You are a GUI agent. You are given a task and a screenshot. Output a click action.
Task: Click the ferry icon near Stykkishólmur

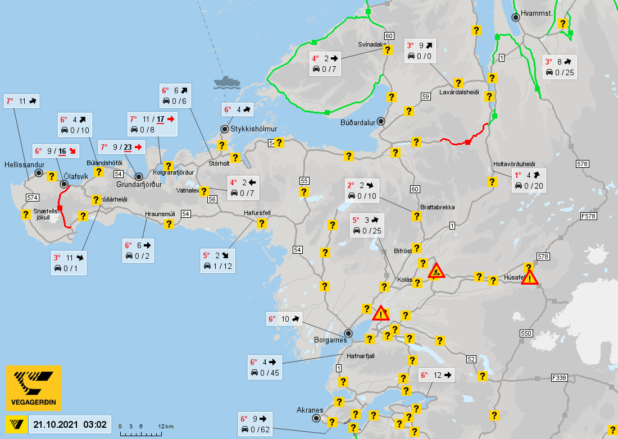coord(226,83)
